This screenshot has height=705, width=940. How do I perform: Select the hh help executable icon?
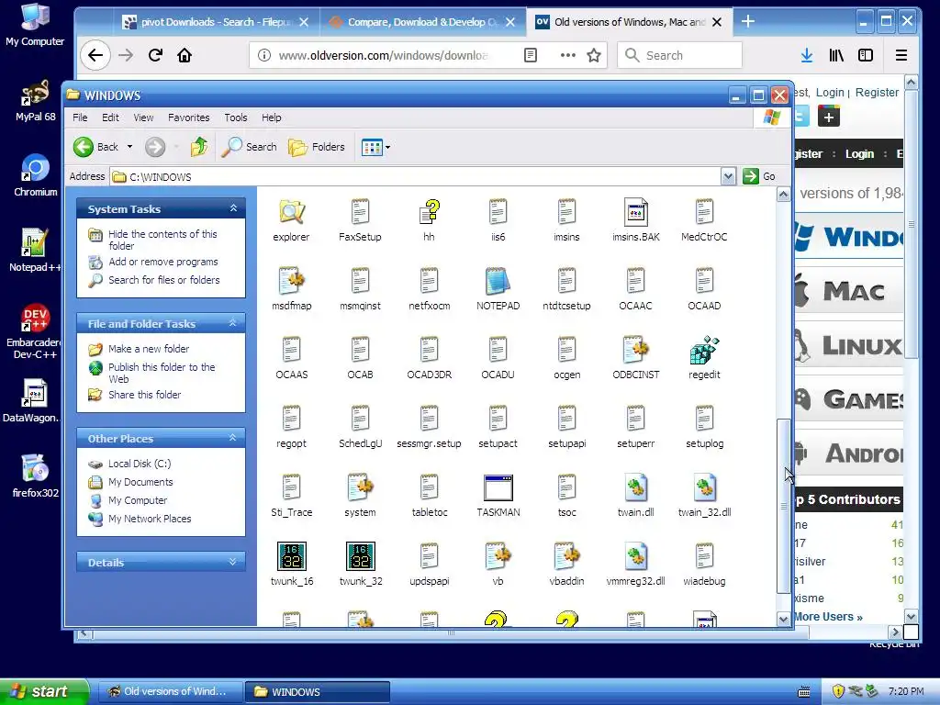[429, 212]
